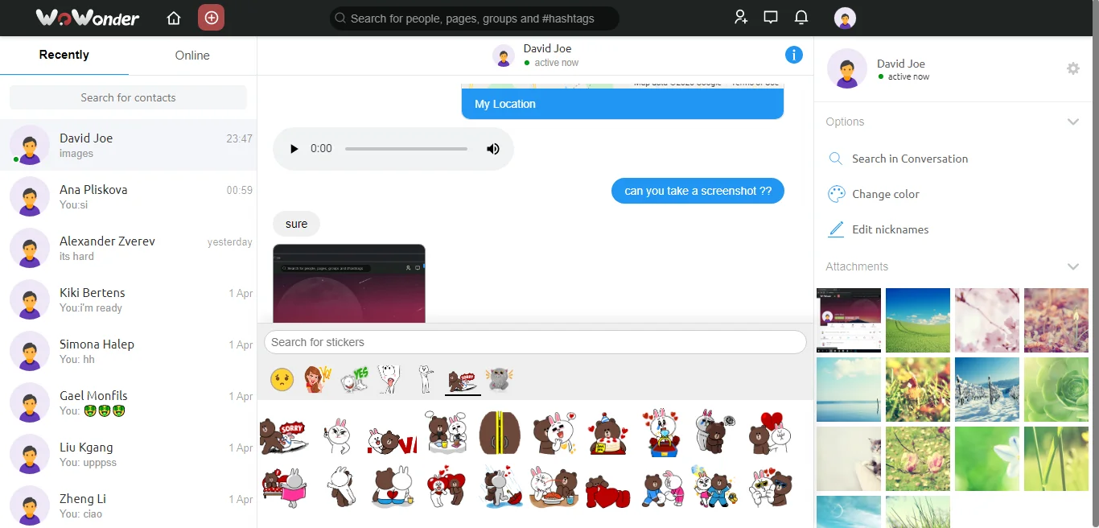Open the blue conversation info icon
The image size is (1099, 528).
click(x=793, y=55)
